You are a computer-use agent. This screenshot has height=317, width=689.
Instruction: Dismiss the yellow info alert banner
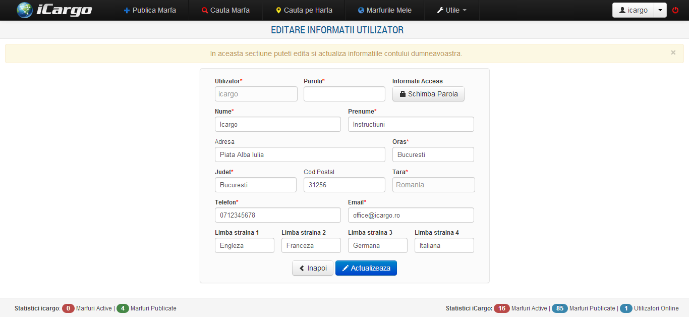coord(673,52)
